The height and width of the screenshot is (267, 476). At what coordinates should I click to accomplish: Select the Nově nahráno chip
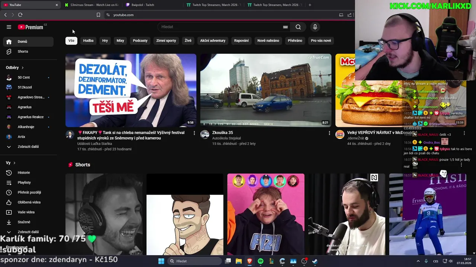[268, 41]
